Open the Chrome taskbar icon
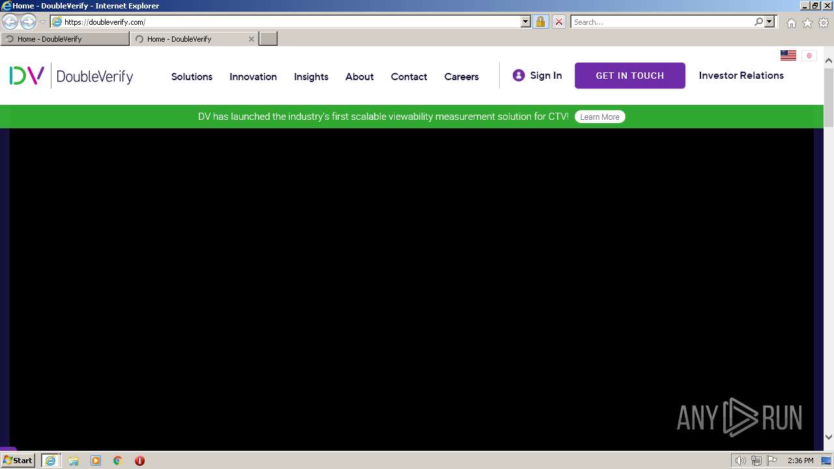 pyautogui.click(x=118, y=461)
